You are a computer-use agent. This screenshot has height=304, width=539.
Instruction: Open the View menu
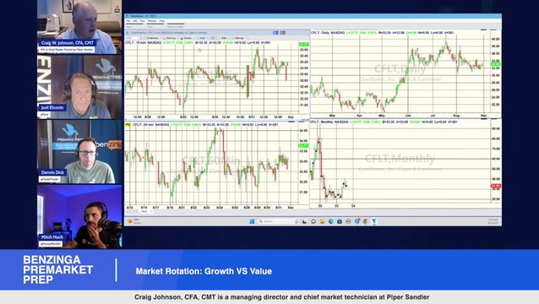tap(142, 21)
